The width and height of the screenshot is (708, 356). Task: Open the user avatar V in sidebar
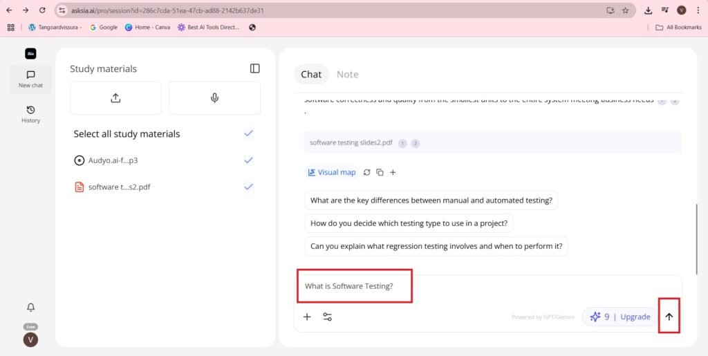(30, 340)
